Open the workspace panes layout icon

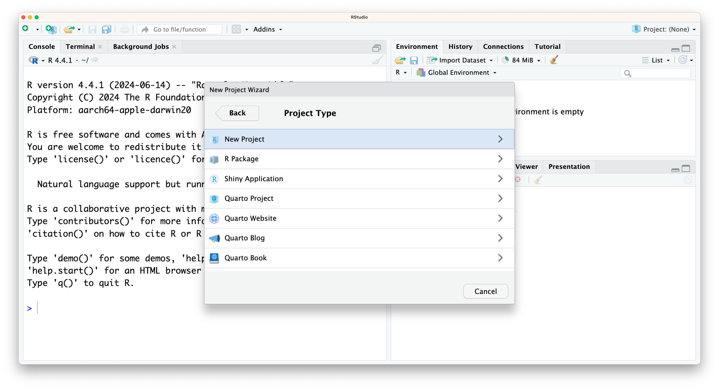pos(236,29)
